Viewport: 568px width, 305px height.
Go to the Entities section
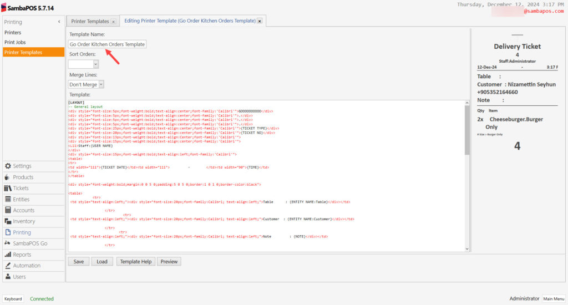coord(33,199)
